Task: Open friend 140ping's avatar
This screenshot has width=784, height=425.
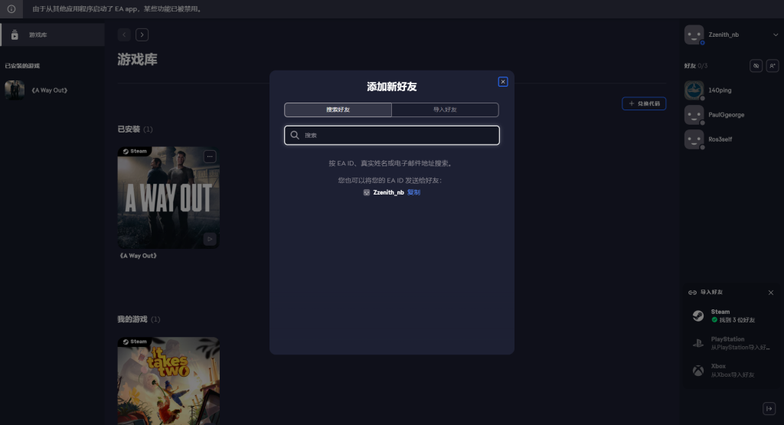Action: pos(694,90)
